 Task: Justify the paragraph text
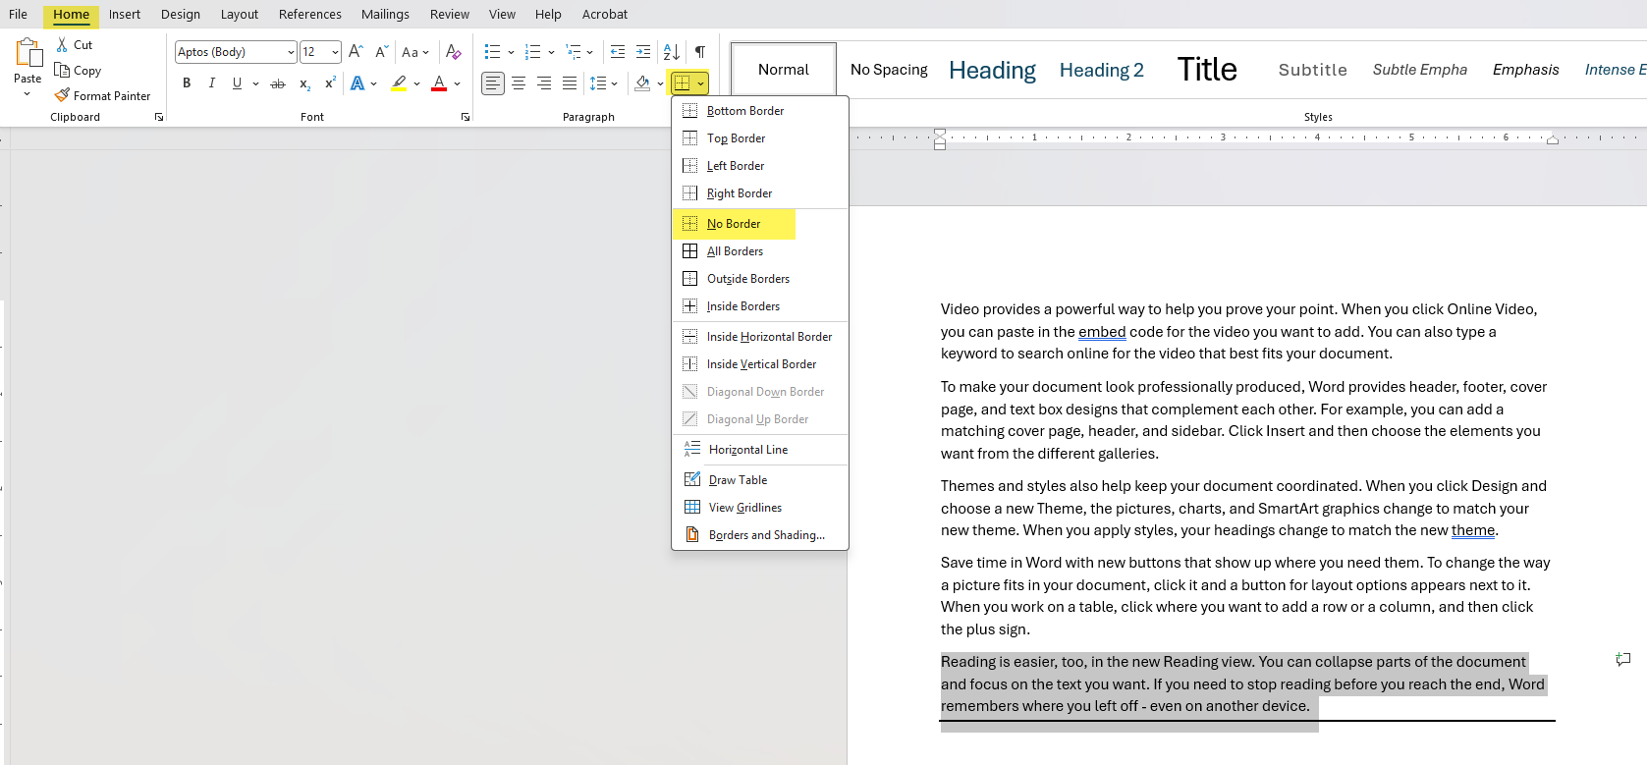pyautogui.click(x=570, y=83)
